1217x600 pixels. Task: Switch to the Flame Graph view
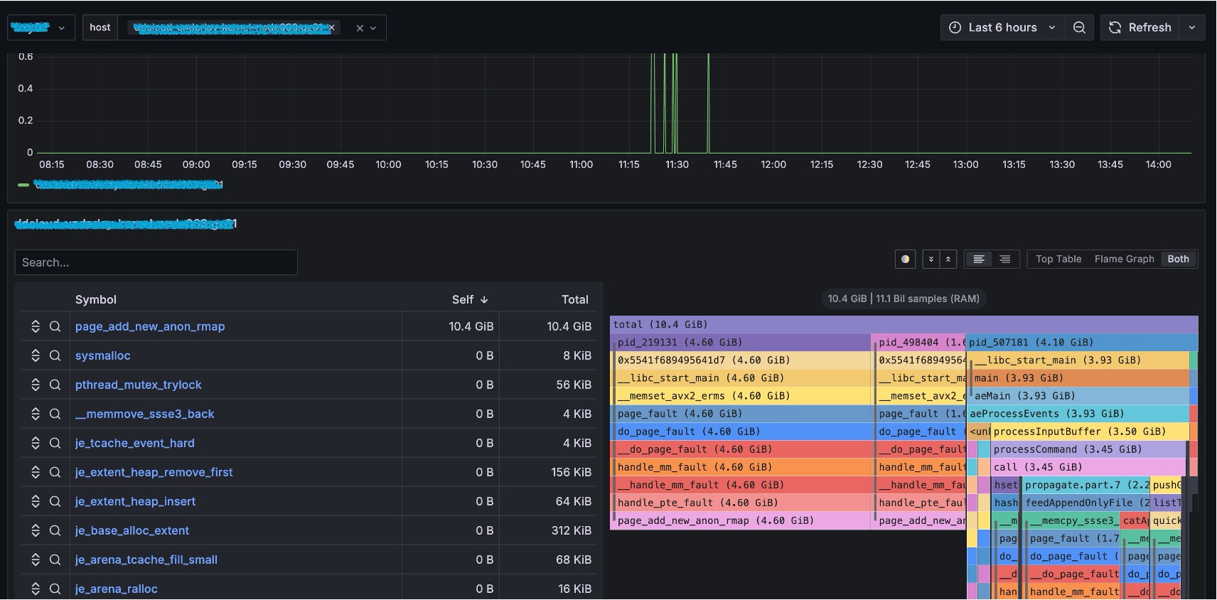pyautogui.click(x=1124, y=259)
